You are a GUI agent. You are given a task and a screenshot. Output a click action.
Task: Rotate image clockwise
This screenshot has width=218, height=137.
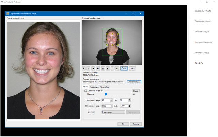[117, 68]
